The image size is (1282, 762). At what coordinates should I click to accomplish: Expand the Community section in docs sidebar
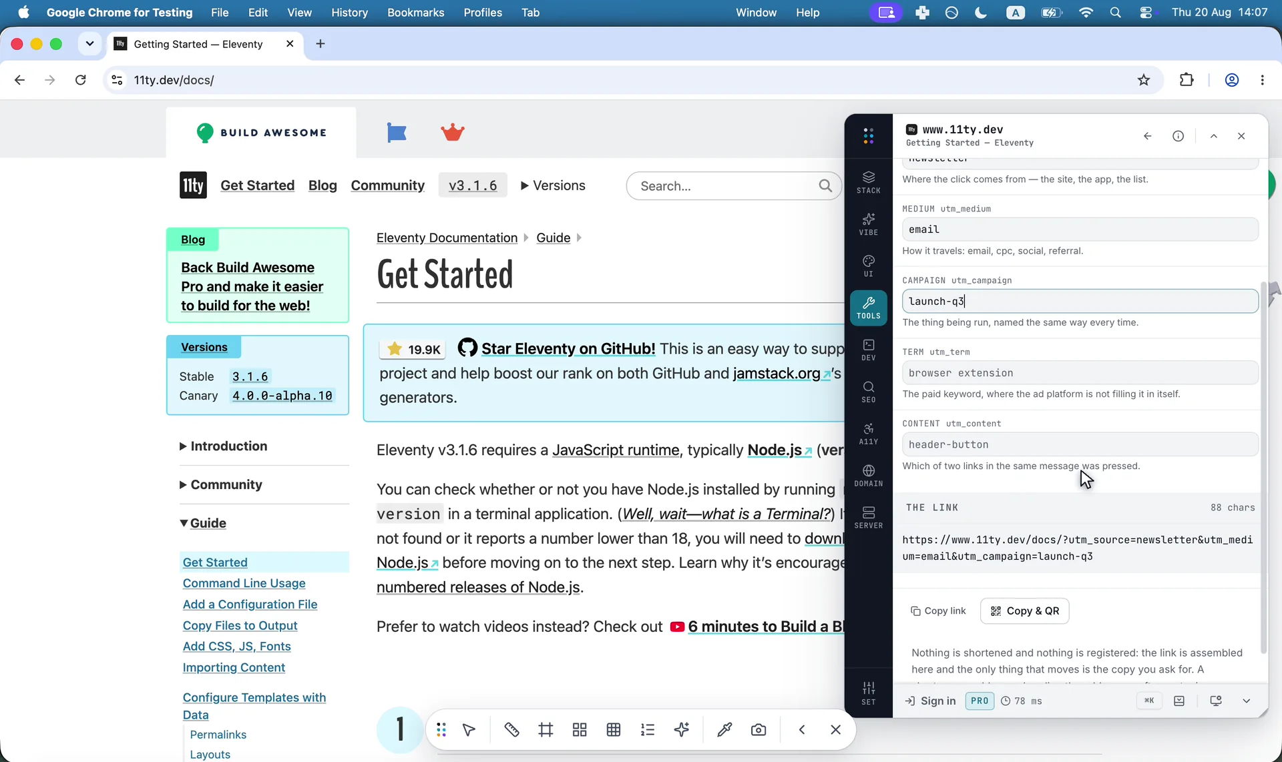coord(221,484)
